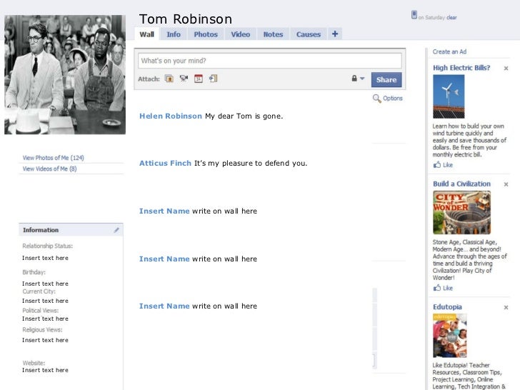Click the Website label
This screenshot has height=390, width=520.
point(34,363)
